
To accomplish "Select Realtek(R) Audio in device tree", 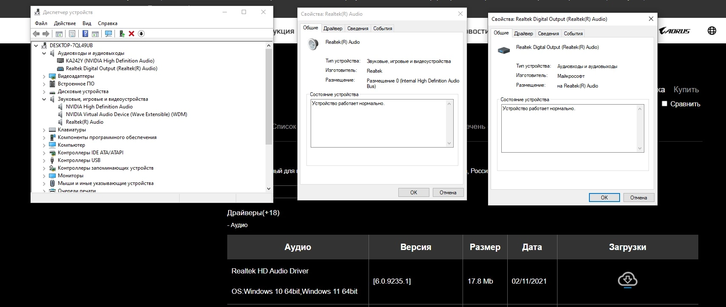I will 84,122.
